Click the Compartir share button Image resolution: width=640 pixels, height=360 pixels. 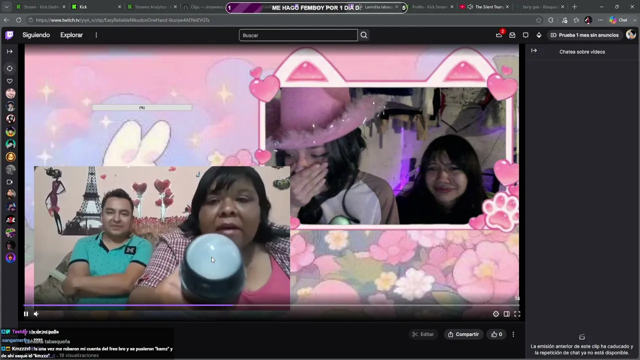click(463, 334)
